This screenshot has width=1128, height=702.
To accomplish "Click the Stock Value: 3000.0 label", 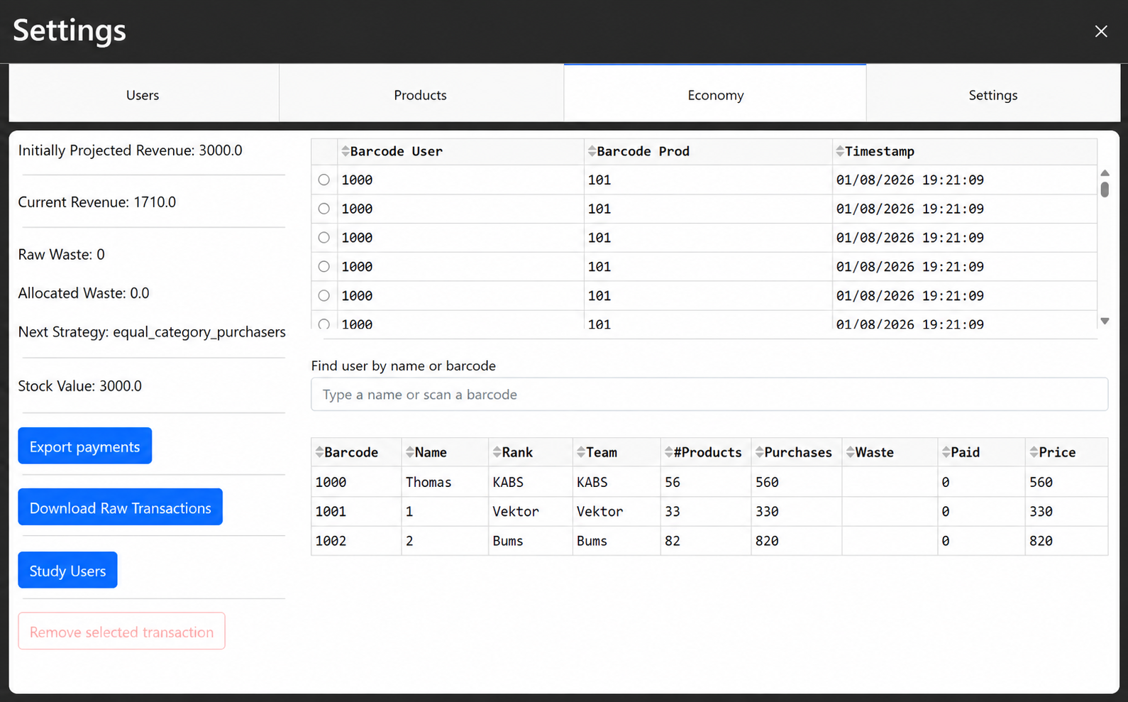I will tap(80, 386).
